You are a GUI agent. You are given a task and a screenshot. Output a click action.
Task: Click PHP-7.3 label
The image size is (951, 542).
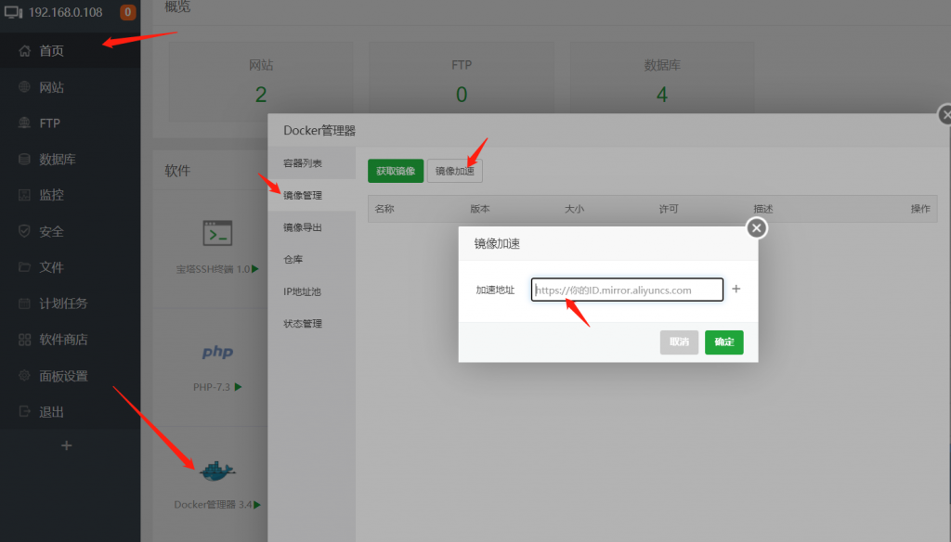(212, 387)
